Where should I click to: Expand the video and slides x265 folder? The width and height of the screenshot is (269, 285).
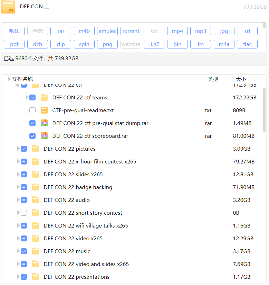(x=18, y=264)
